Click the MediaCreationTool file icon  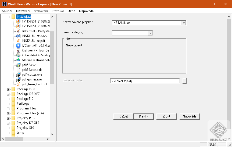(18, 60)
